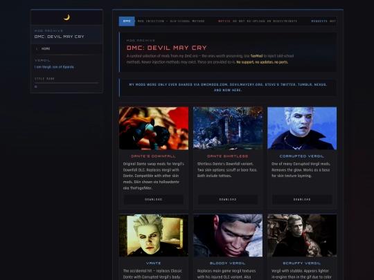The image size is (374, 280).
Task: Click 'No support, no updates, no ports' text
Action: coord(262,62)
